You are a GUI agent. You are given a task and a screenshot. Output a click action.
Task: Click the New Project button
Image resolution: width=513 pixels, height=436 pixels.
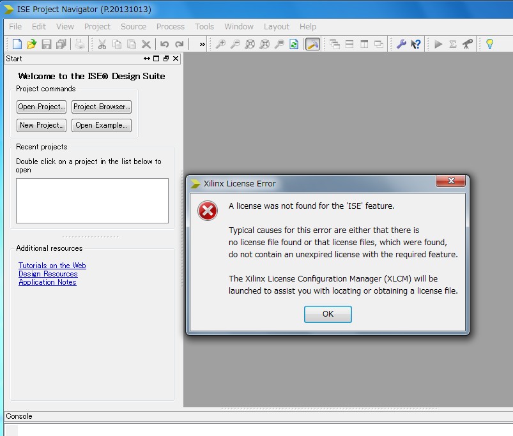pos(42,125)
